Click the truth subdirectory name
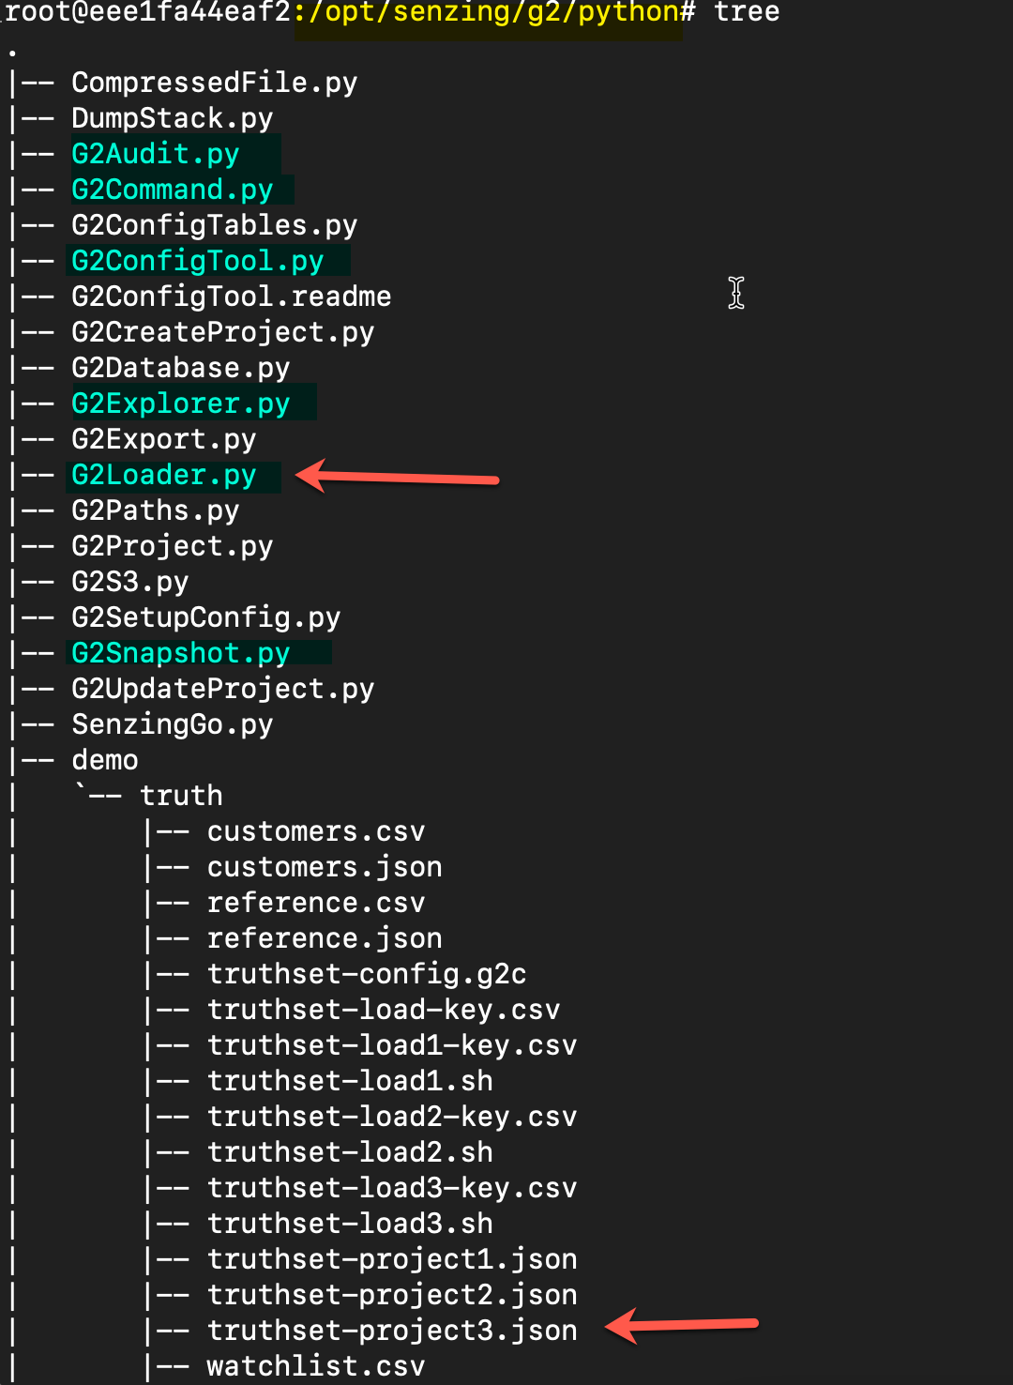Image resolution: width=1013 pixels, height=1385 pixels. click(x=181, y=796)
